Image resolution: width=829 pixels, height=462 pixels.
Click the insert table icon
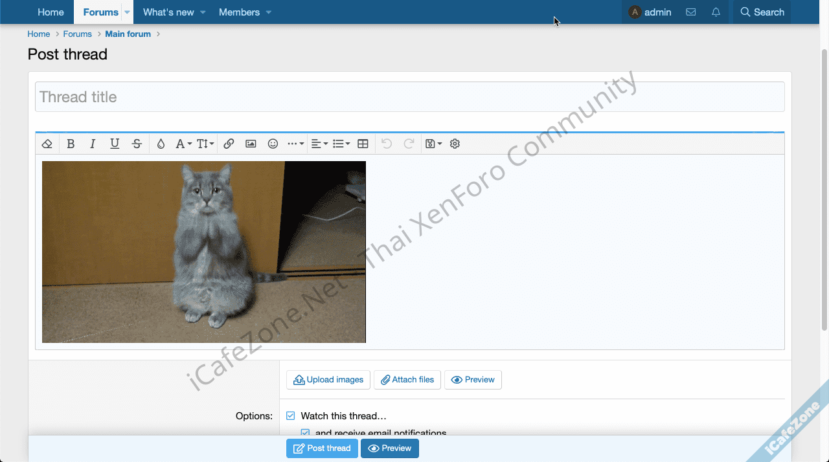363,144
